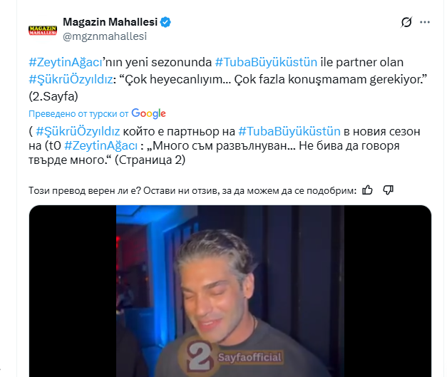This screenshot has width=447, height=377.
Task: Open the Magazin Mahallesi profile name
Action: [110, 22]
